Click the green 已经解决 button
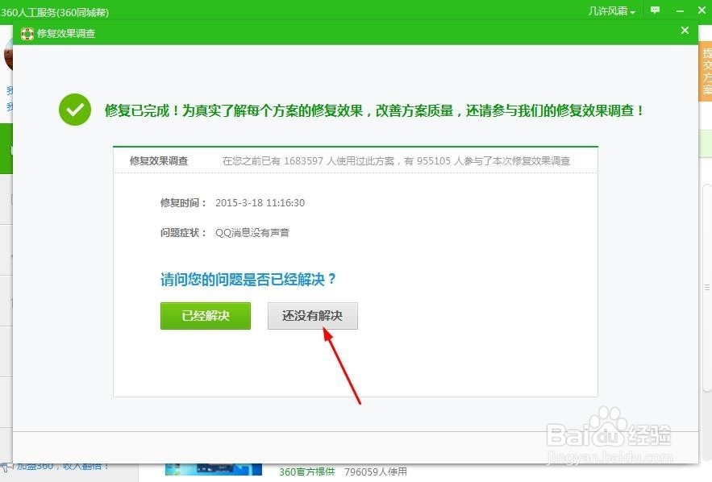The height and width of the screenshot is (482, 712). 206,316
